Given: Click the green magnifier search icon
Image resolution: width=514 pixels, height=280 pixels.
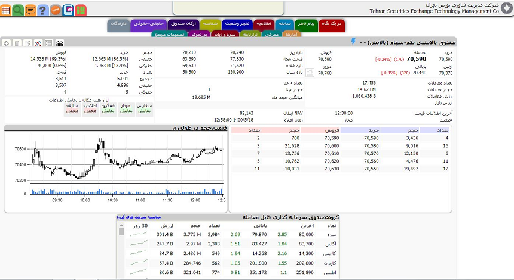Looking at the screenshot, I should click(18, 10).
